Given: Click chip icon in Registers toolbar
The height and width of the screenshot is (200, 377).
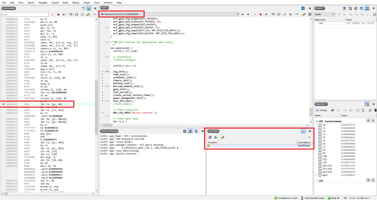Looking at the screenshot, I should [332, 110].
